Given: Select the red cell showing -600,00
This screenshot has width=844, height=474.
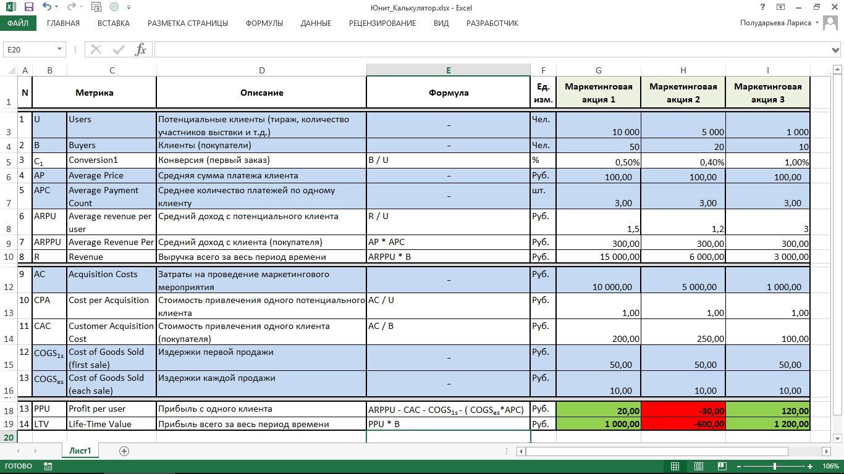Looking at the screenshot, I should click(683, 424).
